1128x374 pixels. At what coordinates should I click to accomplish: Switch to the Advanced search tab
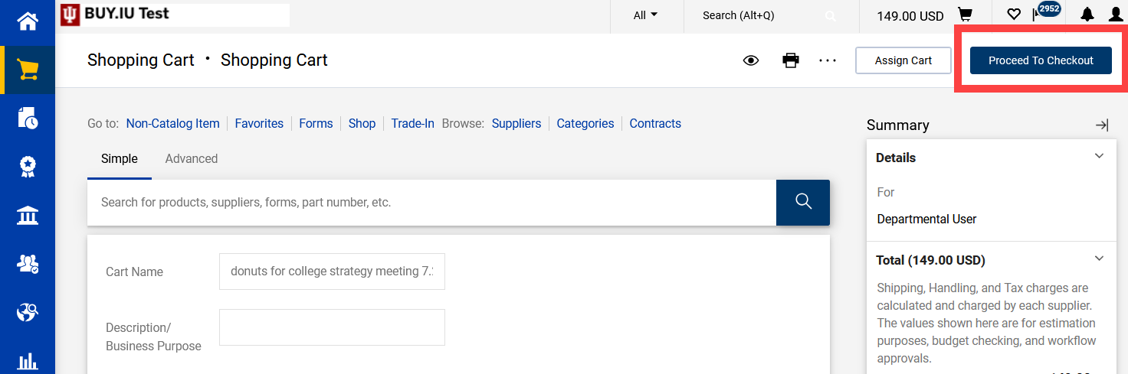(x=192, y=158)
